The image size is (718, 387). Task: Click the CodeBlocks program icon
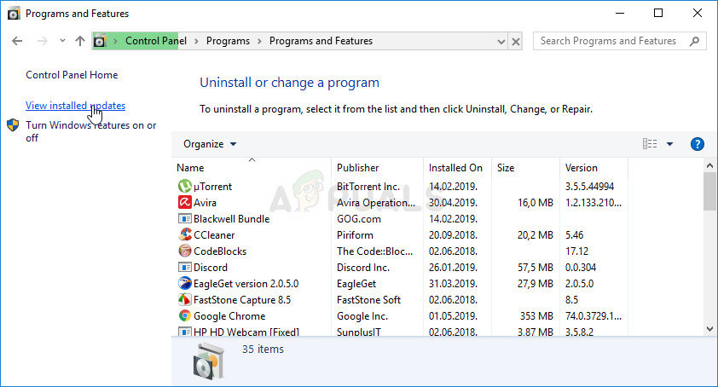pos(184,251)
